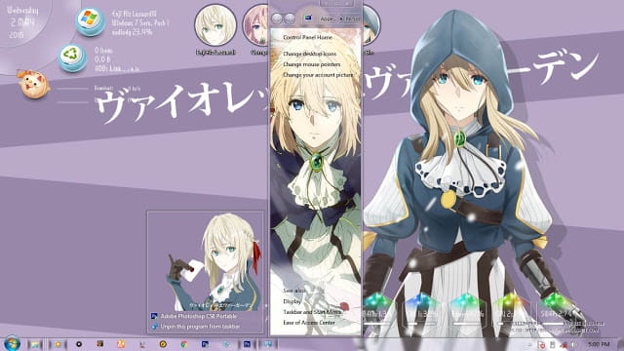Viewport: 624px width, 351px height.
Task: Open Change mouse pointers link
Action: (x=312, y=64)
